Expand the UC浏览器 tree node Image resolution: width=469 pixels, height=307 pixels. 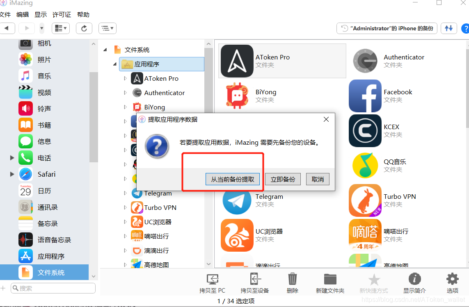pos(125,222)
